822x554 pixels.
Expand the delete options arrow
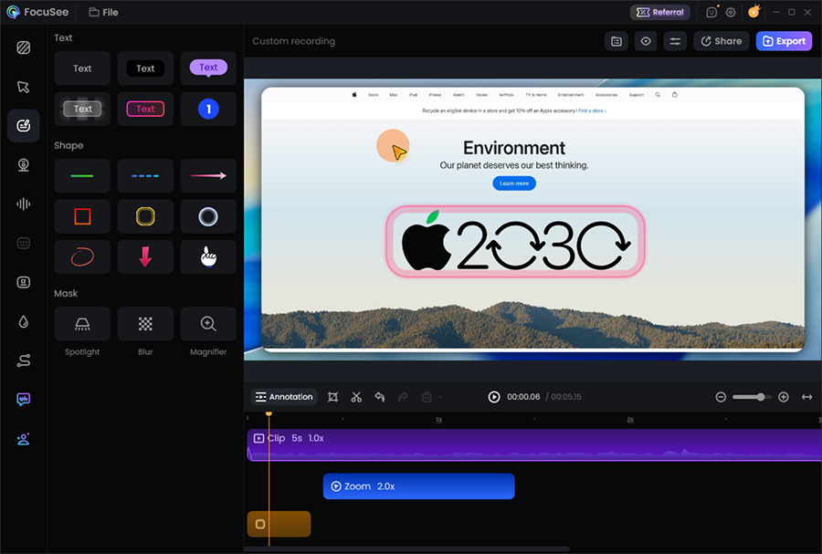tap(441, 397)
